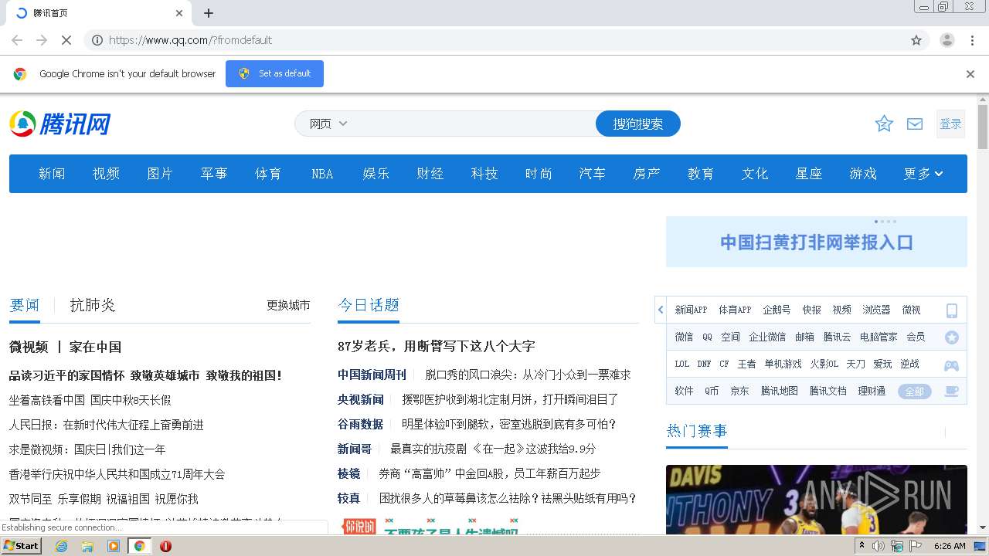Click taskbar clock showing 6:26 AM
Image resolution: width=989 pixels, height=556 pixels.
950,546
